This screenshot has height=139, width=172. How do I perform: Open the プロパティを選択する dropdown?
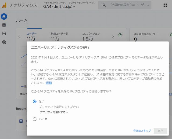(x=54, y=112)
